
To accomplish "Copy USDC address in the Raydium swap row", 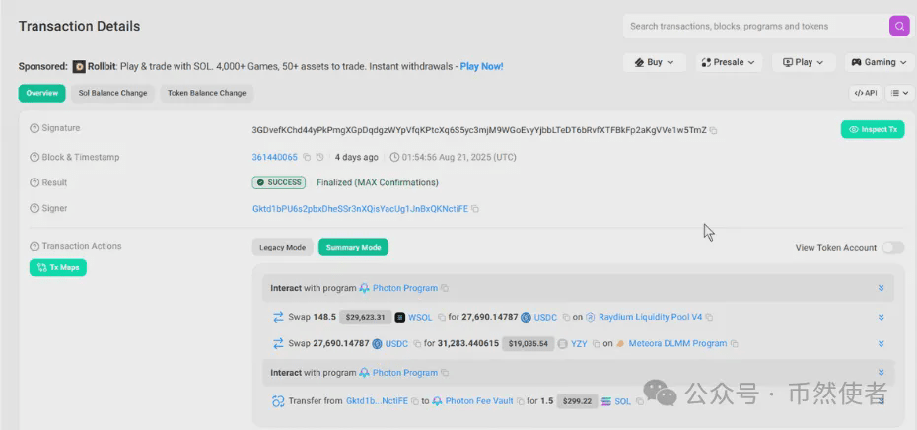I will coord(566,318).
